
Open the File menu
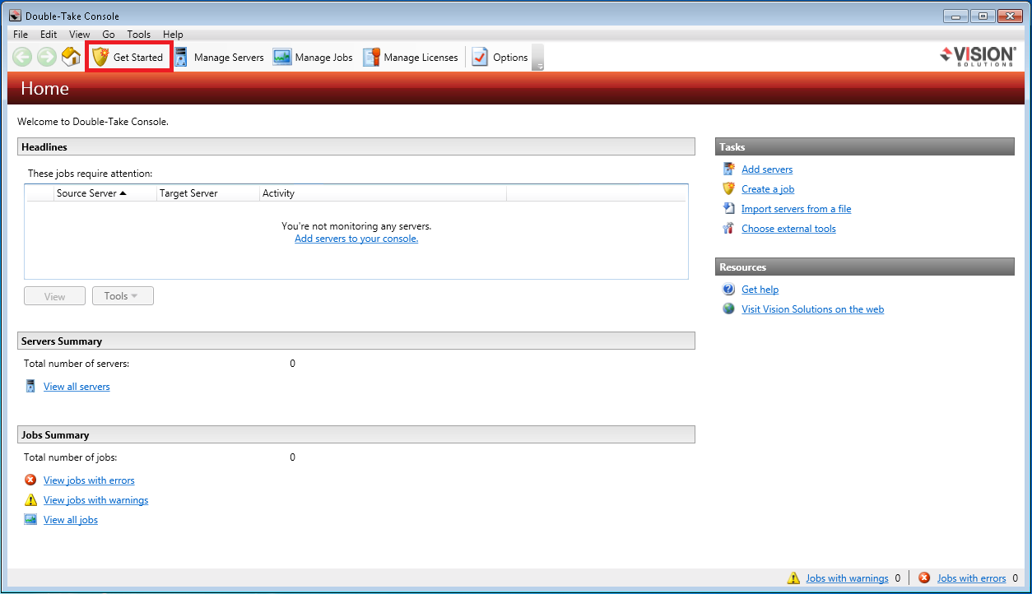pyautogui.click(x=21, y=35)
